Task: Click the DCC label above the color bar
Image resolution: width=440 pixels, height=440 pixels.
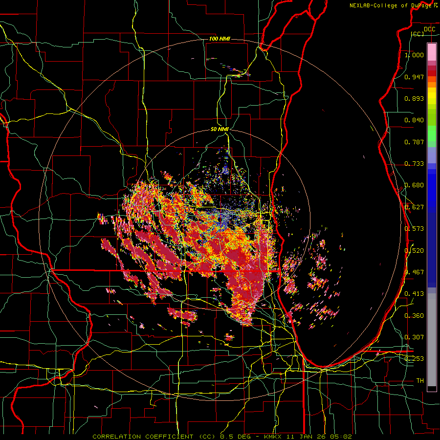Action: point(429,29)
